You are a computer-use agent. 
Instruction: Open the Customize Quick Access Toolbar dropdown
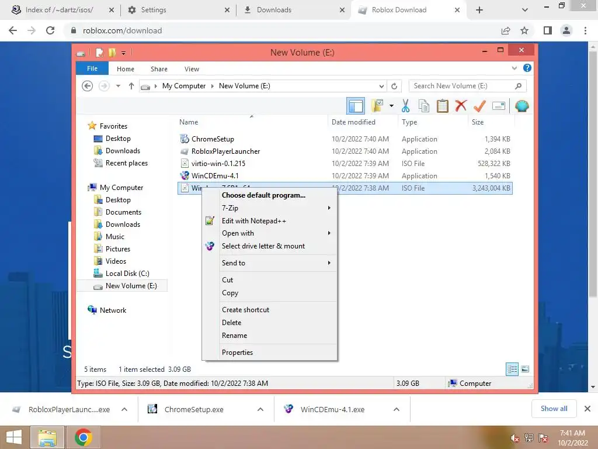coord(123,53)
